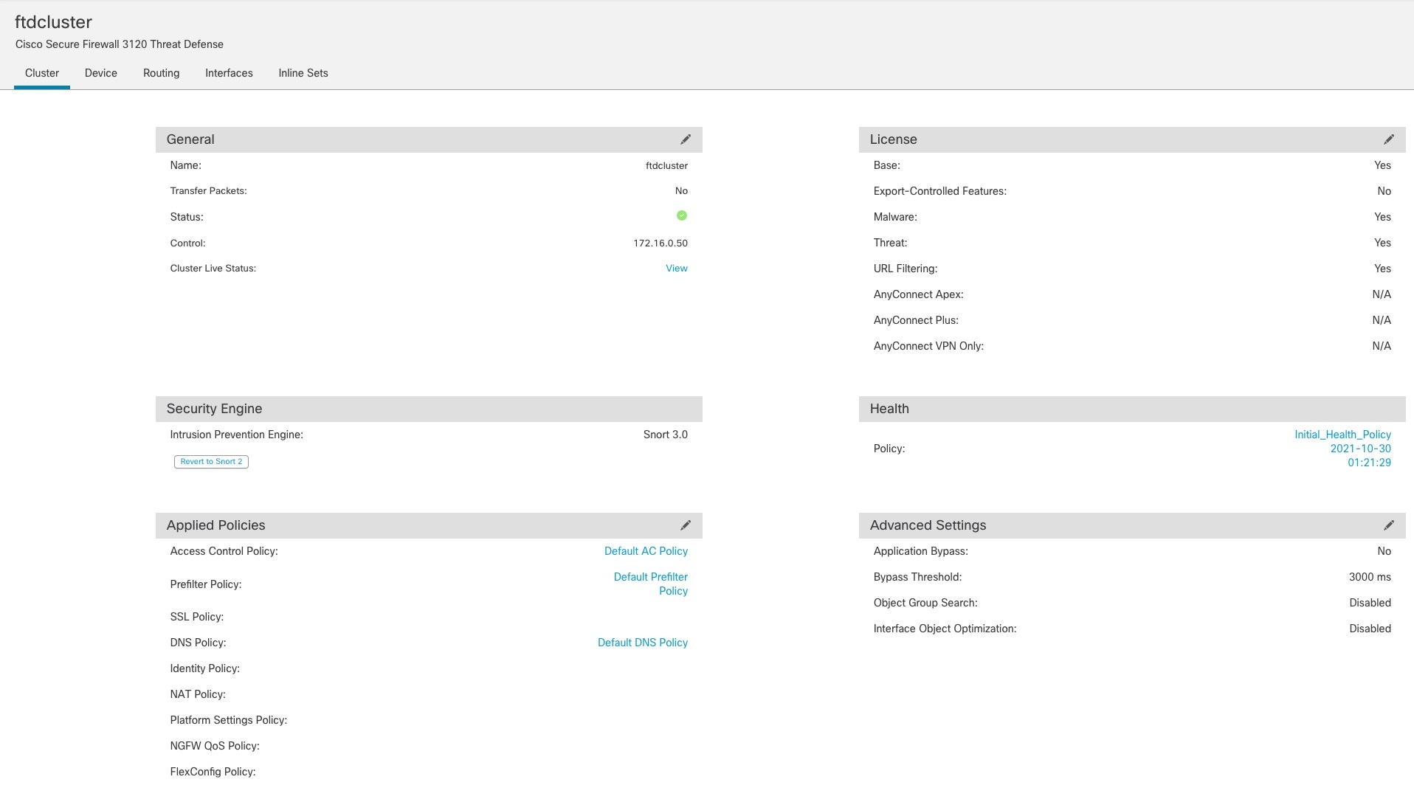This screenshot has width=1414, height=785.
Task: Click the Security Engine section header
Action: pyautogui.click(x=429, y=409)
